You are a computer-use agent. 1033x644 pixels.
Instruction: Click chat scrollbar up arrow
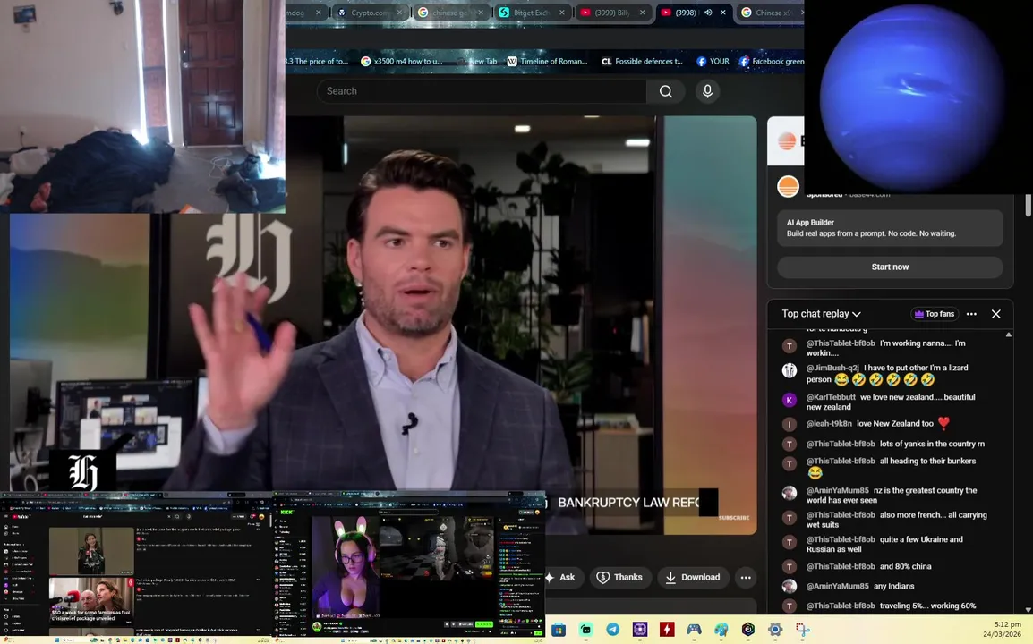click(1009, 335)
